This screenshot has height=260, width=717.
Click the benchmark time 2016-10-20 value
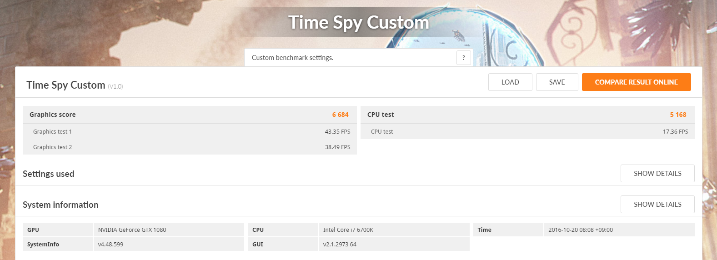(x=580, y=230)
